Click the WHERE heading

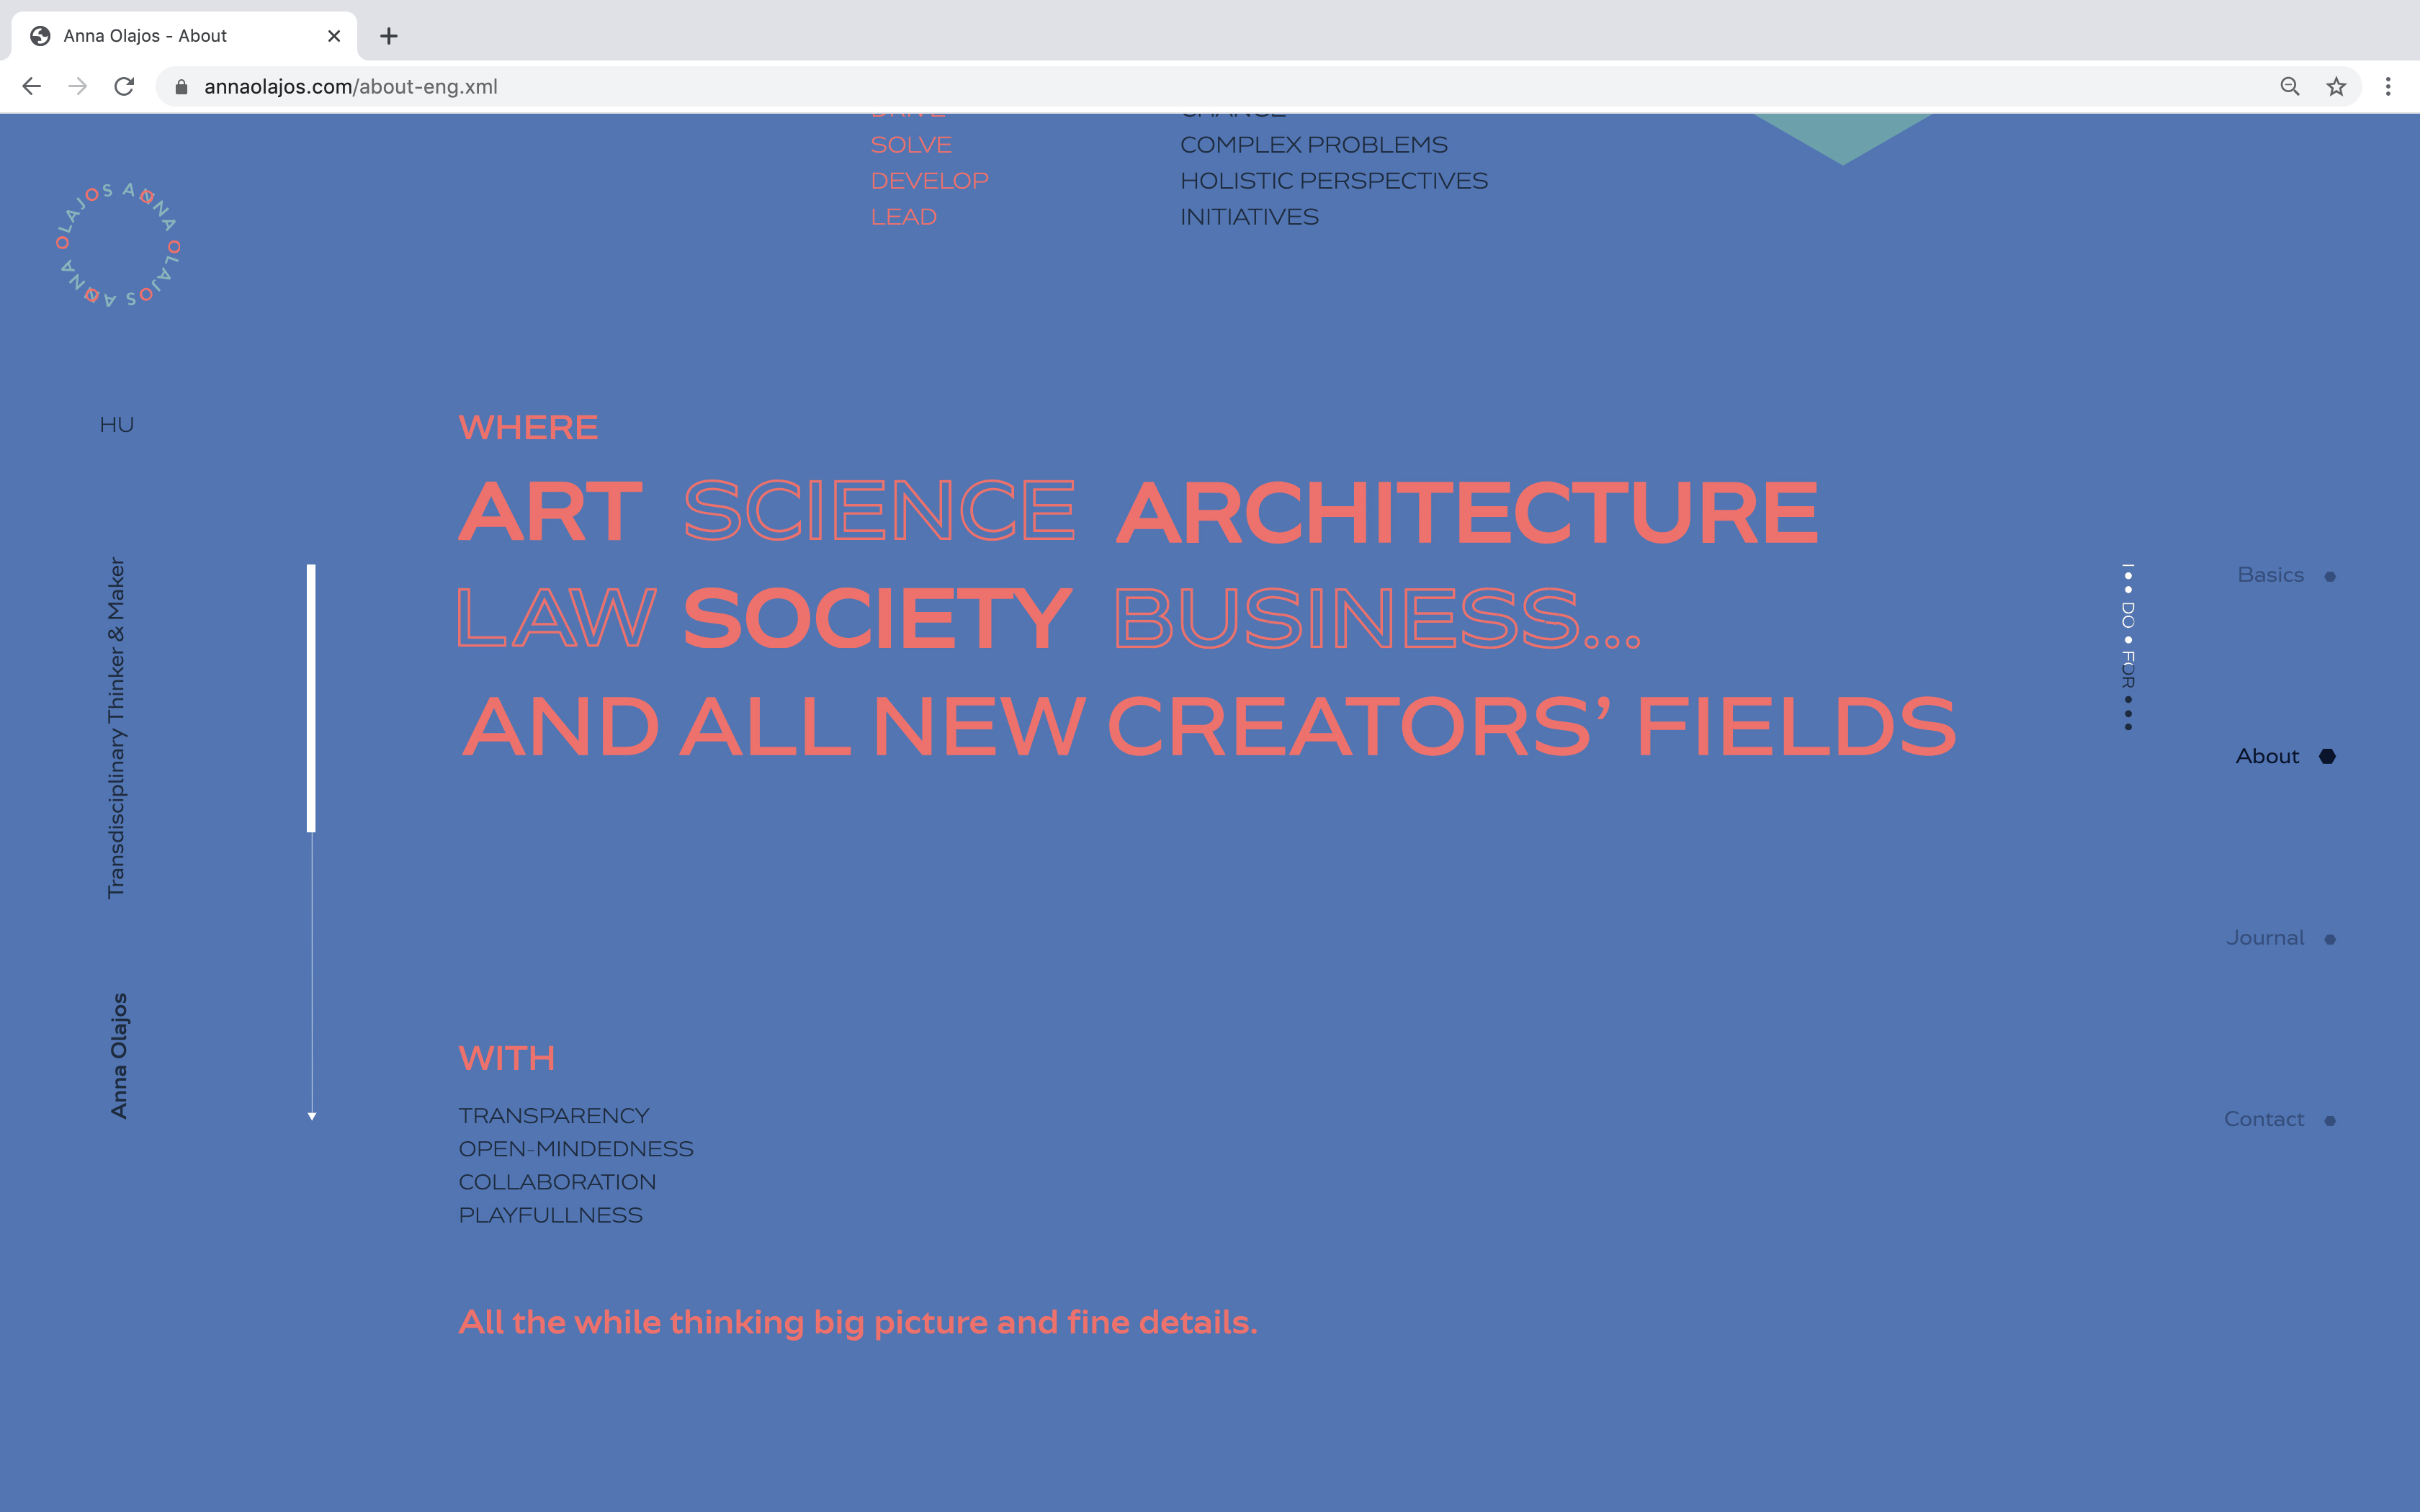[x=528, y=428]
